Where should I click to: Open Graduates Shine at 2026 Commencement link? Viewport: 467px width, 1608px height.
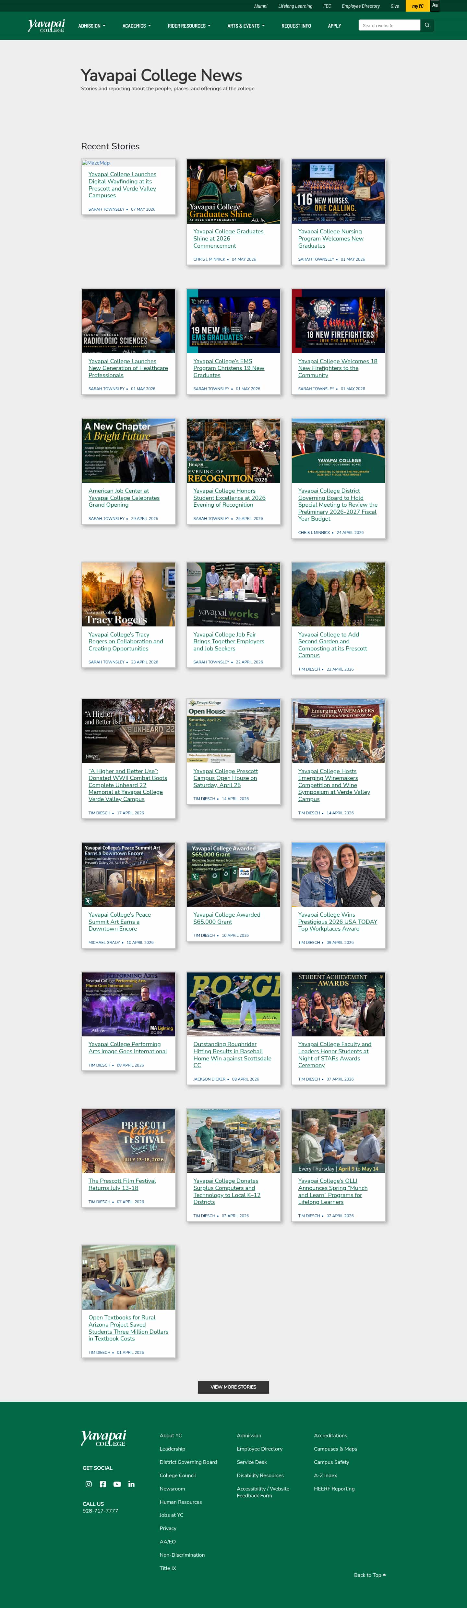pyautogui.click(x=228, y=239)
